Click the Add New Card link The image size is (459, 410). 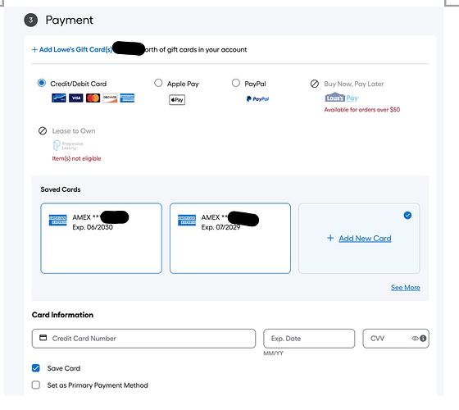point(365,239)
